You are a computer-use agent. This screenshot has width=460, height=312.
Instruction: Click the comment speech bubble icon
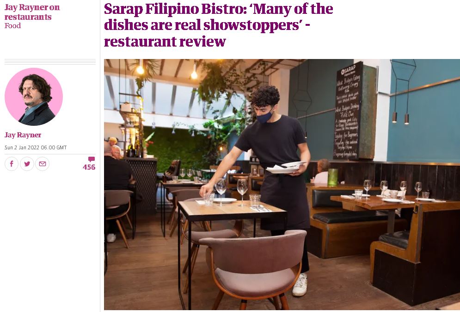coord(92,159)
